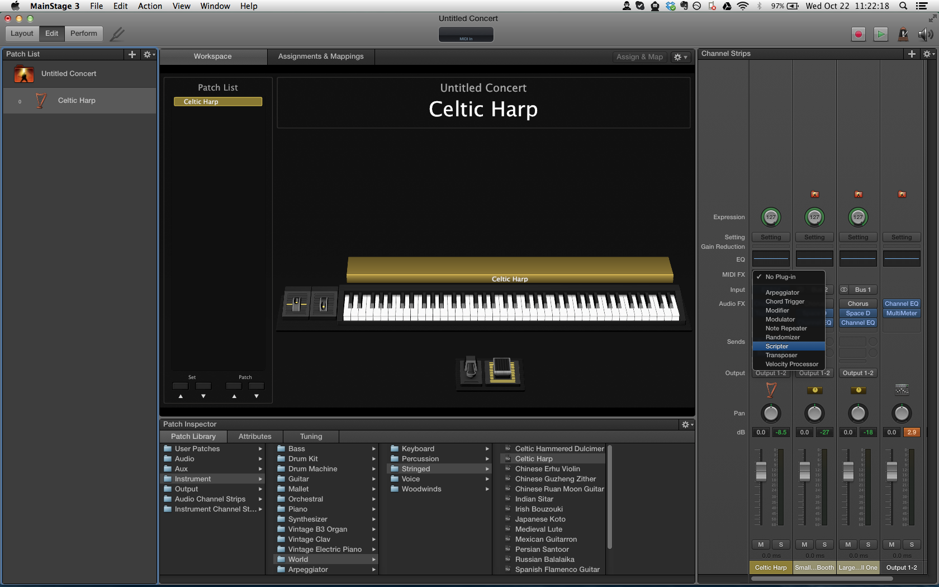This screenshot has width=939, height=587.
Task: Open the Space D plug-in
Action: coord(858,314)
